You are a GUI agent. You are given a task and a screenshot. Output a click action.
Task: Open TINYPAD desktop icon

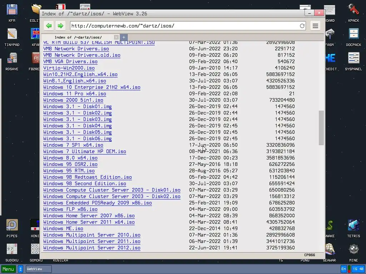click(x=12, y=37)
